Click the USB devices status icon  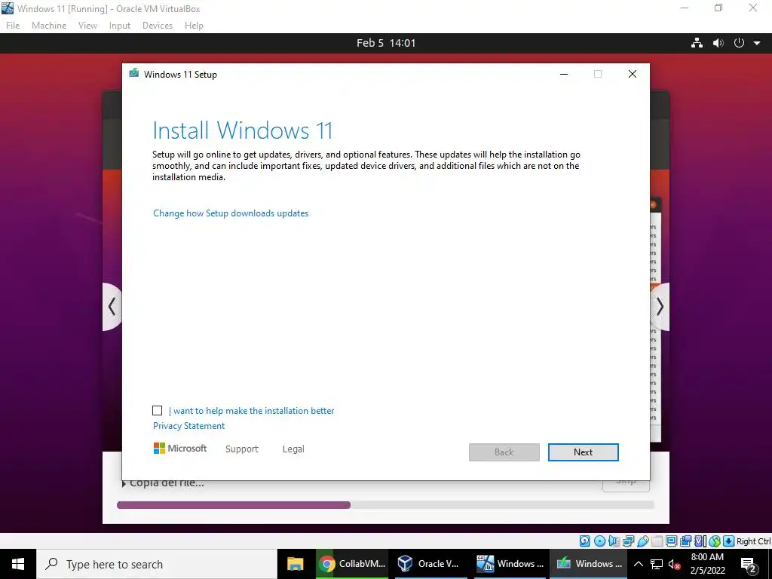pos(642,541)
